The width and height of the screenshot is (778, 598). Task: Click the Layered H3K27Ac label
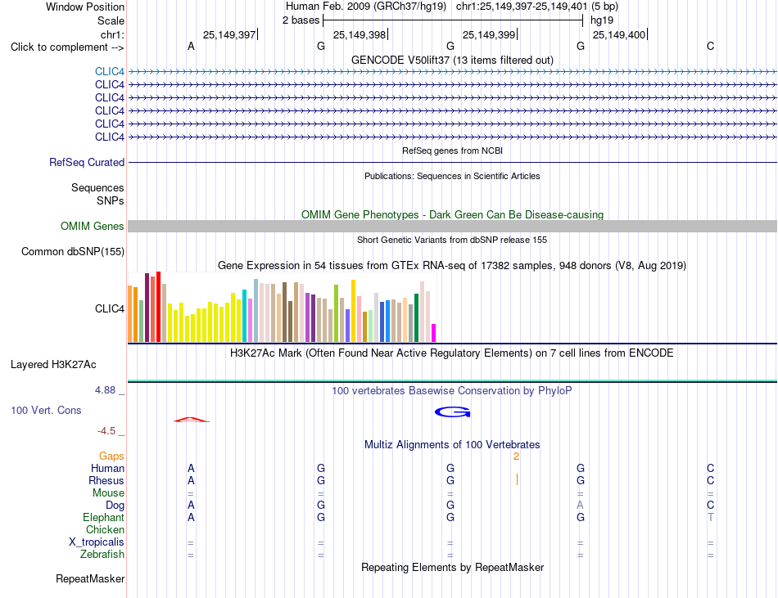pos(53,365)
